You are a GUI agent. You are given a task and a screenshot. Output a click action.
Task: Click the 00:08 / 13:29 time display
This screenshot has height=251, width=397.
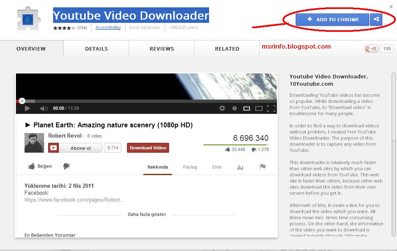coord(66,108)
